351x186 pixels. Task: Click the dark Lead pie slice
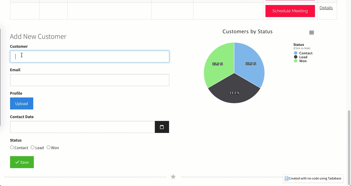point(234,91)
